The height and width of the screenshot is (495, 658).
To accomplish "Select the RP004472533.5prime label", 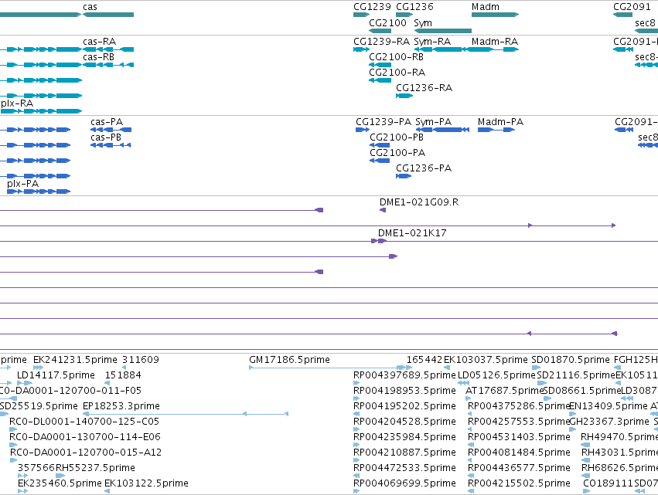I will tap(404, 468).
